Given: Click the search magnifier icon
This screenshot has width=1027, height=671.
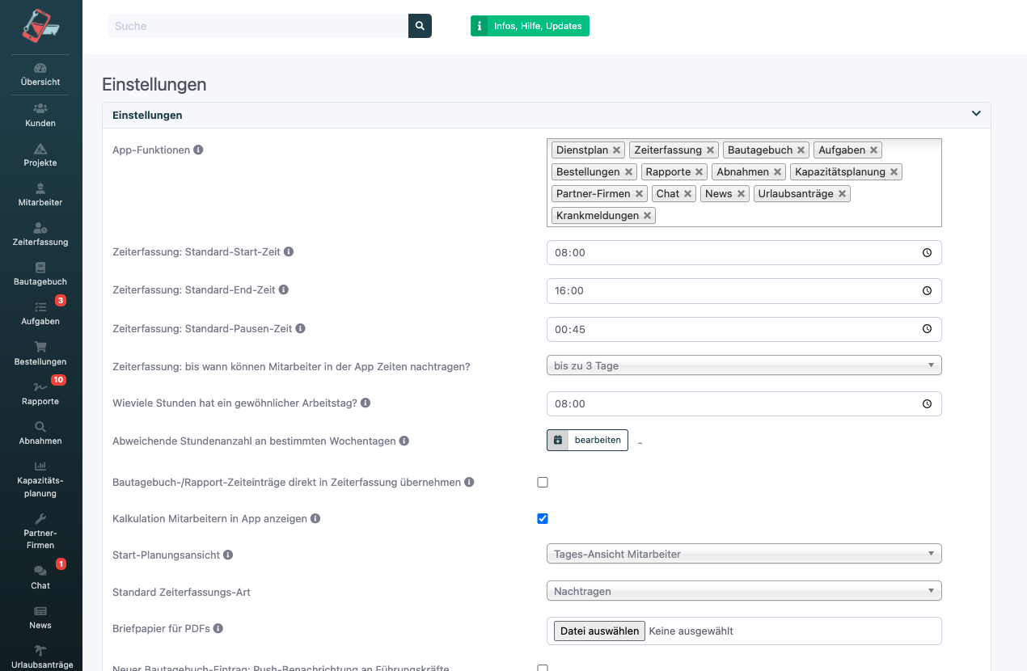Looking at the screenshot, I should coord(420,26).
